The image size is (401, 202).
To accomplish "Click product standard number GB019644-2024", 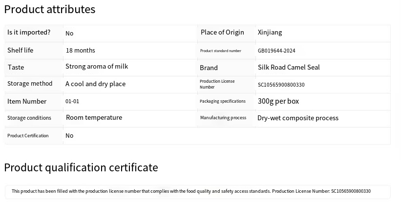I will 276,51.
